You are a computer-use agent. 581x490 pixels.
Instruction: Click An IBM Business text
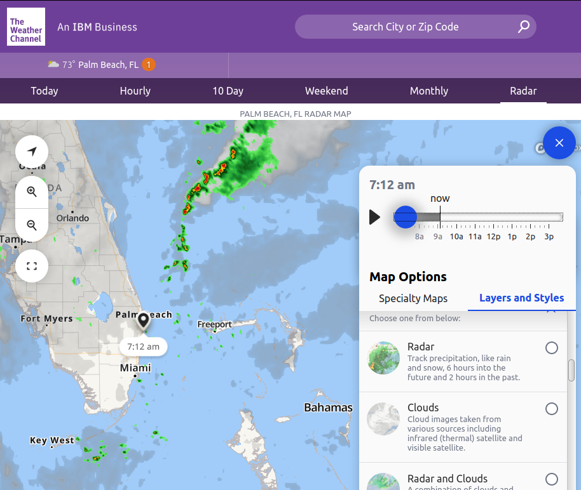(x=97, y=27)
